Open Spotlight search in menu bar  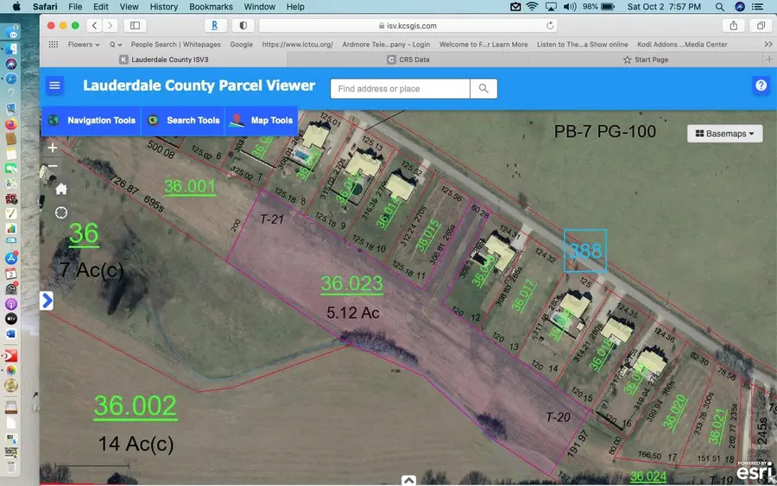coord(719,6)
